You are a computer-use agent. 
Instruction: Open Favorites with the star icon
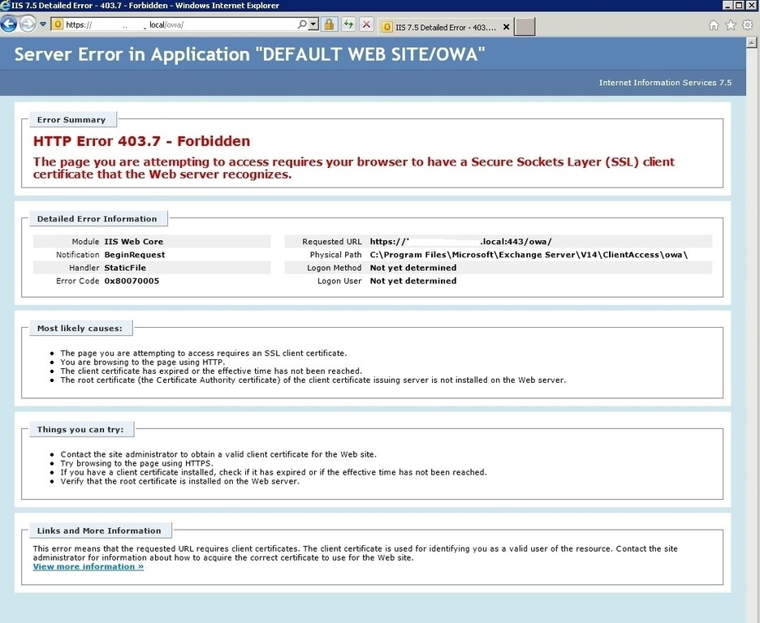pyautogui.click(x=729, y=26)
